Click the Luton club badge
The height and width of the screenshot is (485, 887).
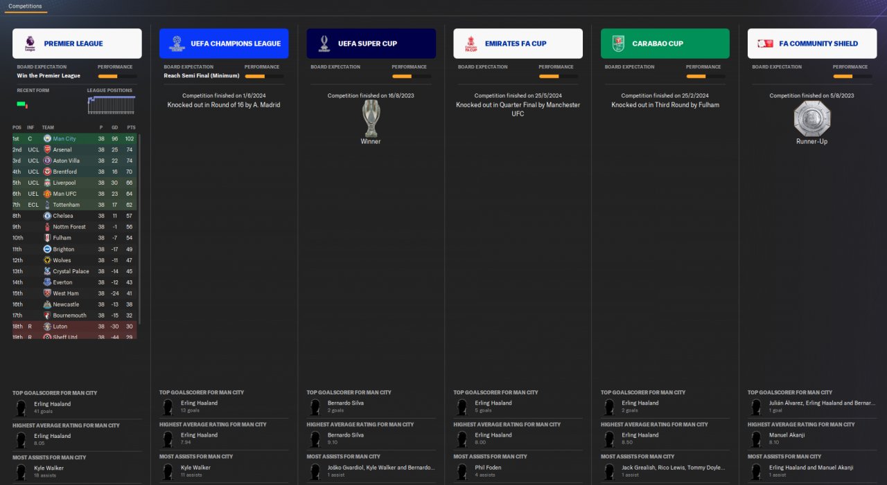(x=47, y=327)
